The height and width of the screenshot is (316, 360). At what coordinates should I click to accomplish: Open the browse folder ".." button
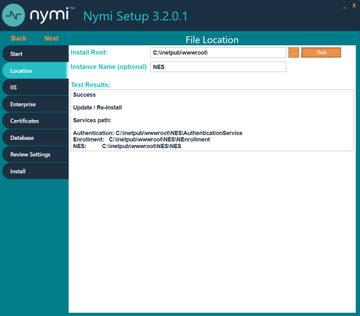tap(293, 53)
